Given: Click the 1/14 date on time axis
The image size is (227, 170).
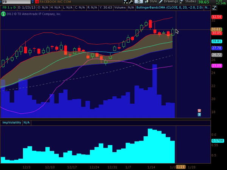Looking at the screenshot, I should point(151,167).
